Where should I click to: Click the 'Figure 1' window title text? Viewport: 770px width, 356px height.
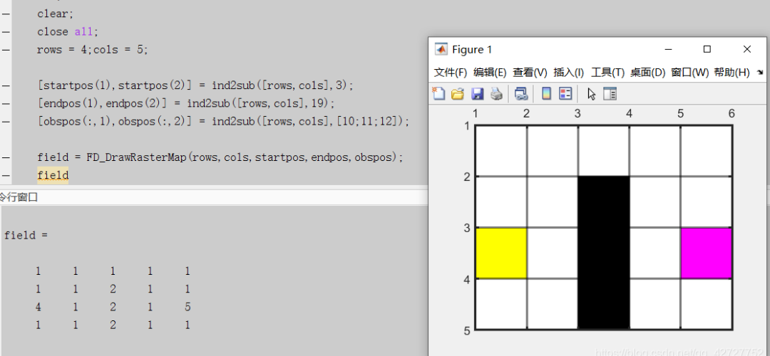[x=472, y=50]
